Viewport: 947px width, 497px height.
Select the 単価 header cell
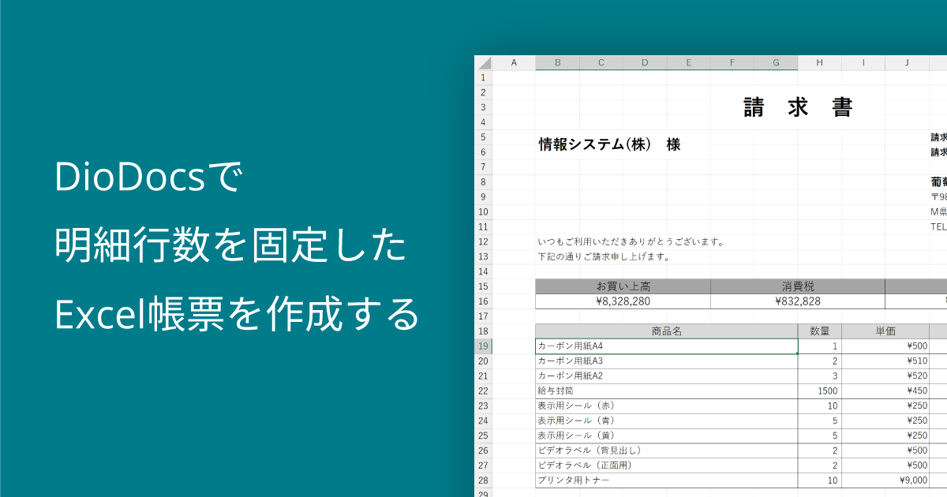[x=885, y=331]
